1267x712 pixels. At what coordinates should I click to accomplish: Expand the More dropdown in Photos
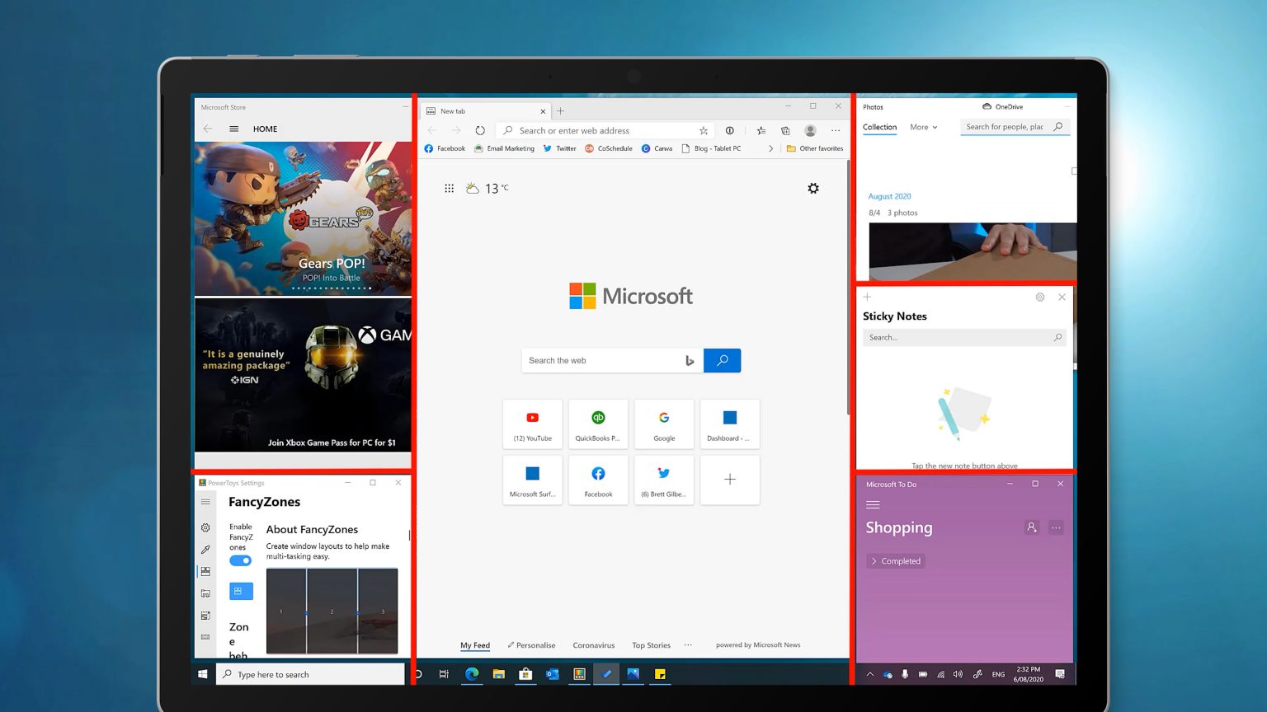(x=923, y=127)
